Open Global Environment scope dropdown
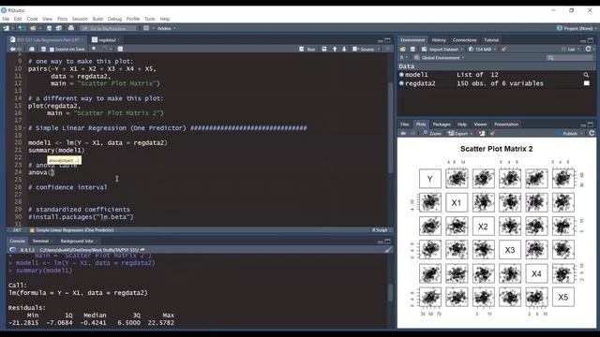 point(440,58)
